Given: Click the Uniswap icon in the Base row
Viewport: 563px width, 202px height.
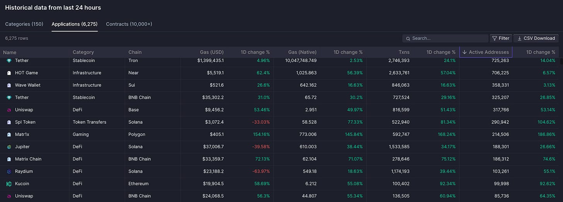Looking at the screenshot, I should point(9,110).
